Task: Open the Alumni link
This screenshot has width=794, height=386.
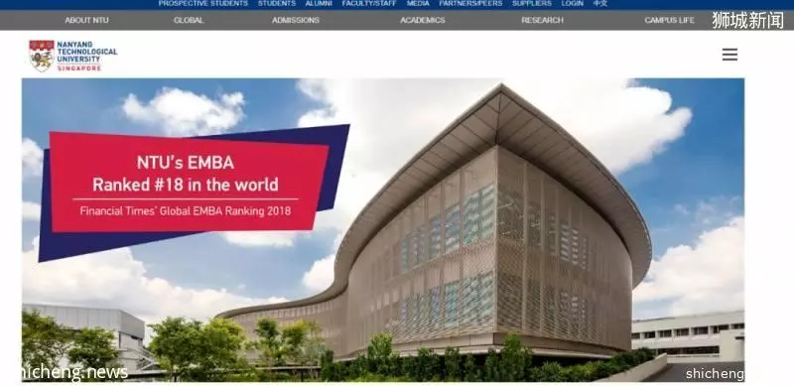Action: point(319,4)
